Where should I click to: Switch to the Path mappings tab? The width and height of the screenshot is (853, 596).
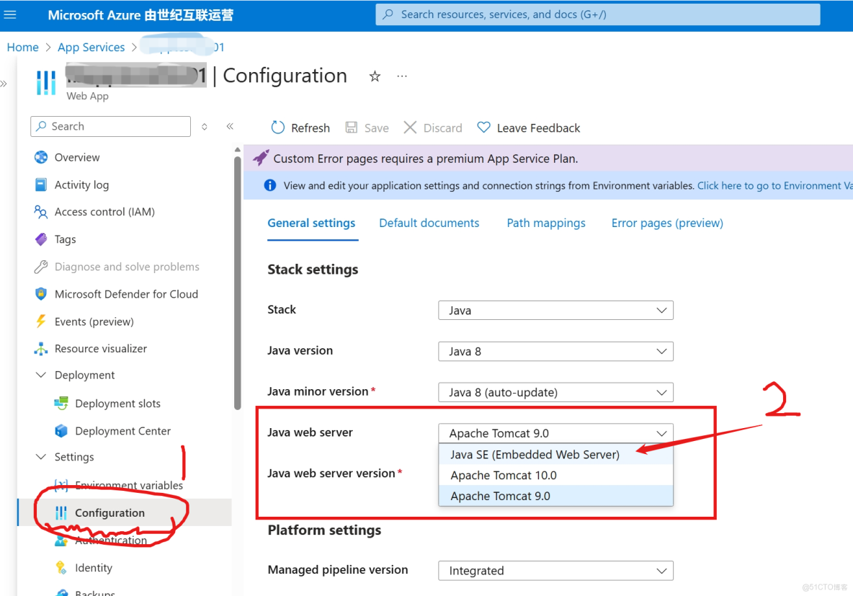[545, 223]
